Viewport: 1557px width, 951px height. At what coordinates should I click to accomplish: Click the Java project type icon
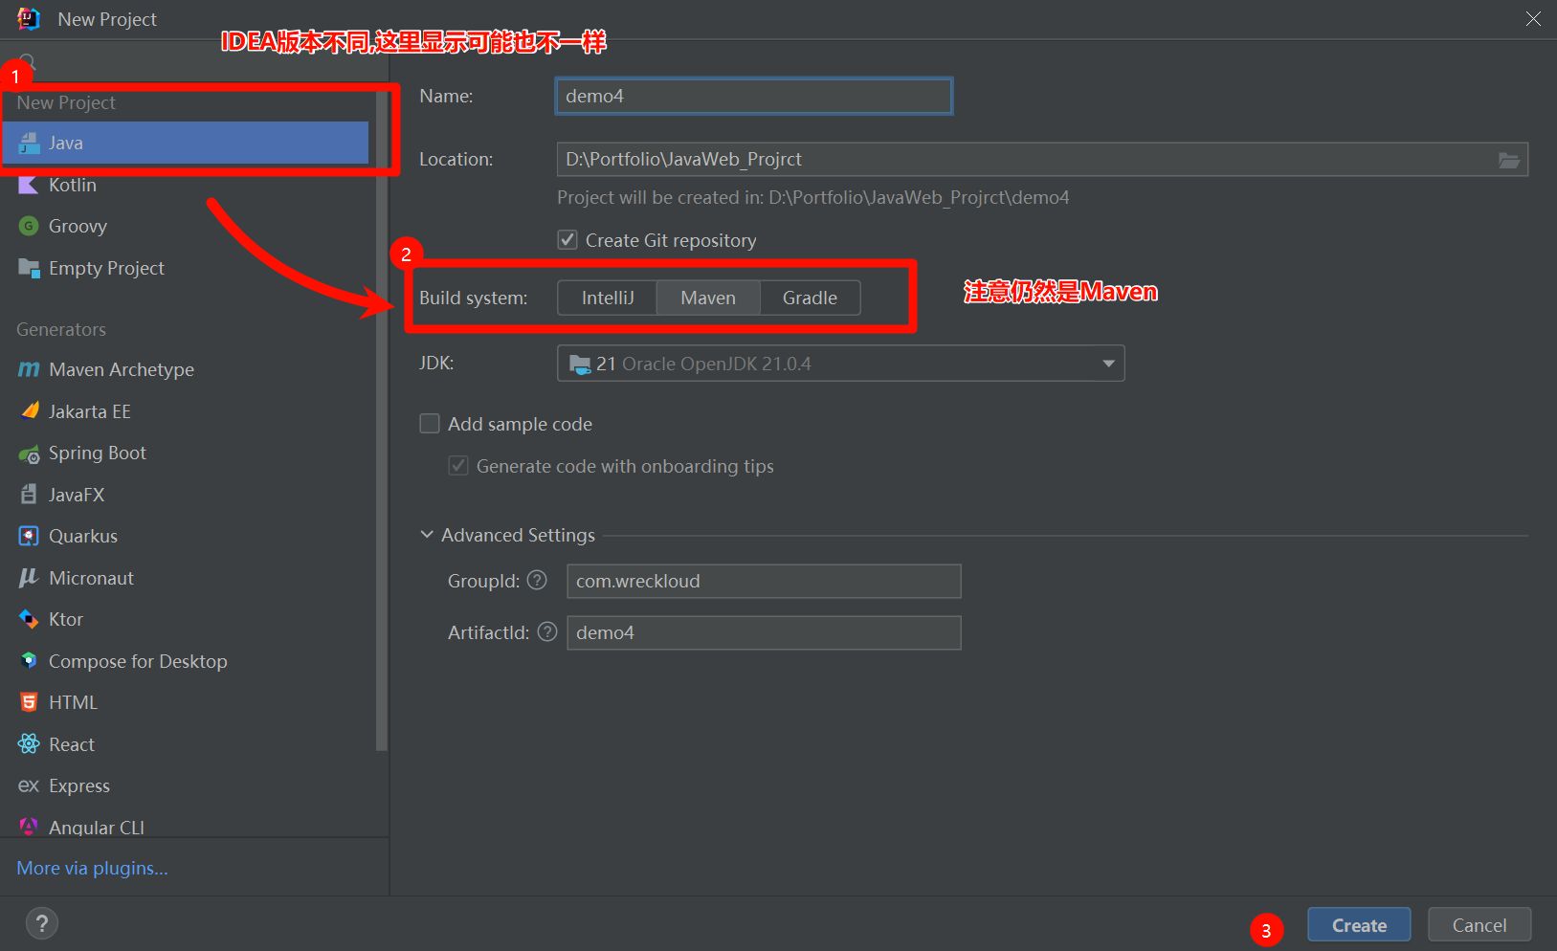coord(29,143)
